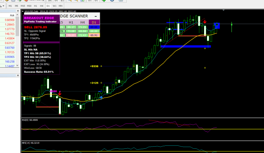Click the Success Rate: 65.91% line
The width and height of the screenshot is (264, 153).
(39, 72)
